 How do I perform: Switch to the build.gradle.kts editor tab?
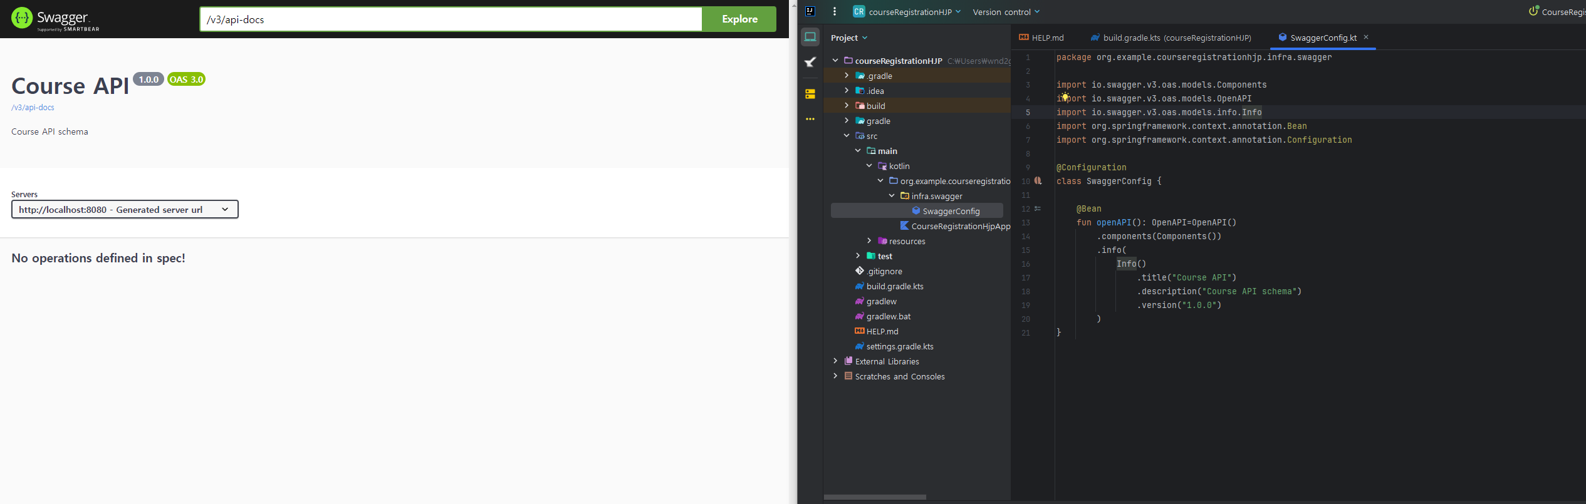click(x=1171, y=38)
